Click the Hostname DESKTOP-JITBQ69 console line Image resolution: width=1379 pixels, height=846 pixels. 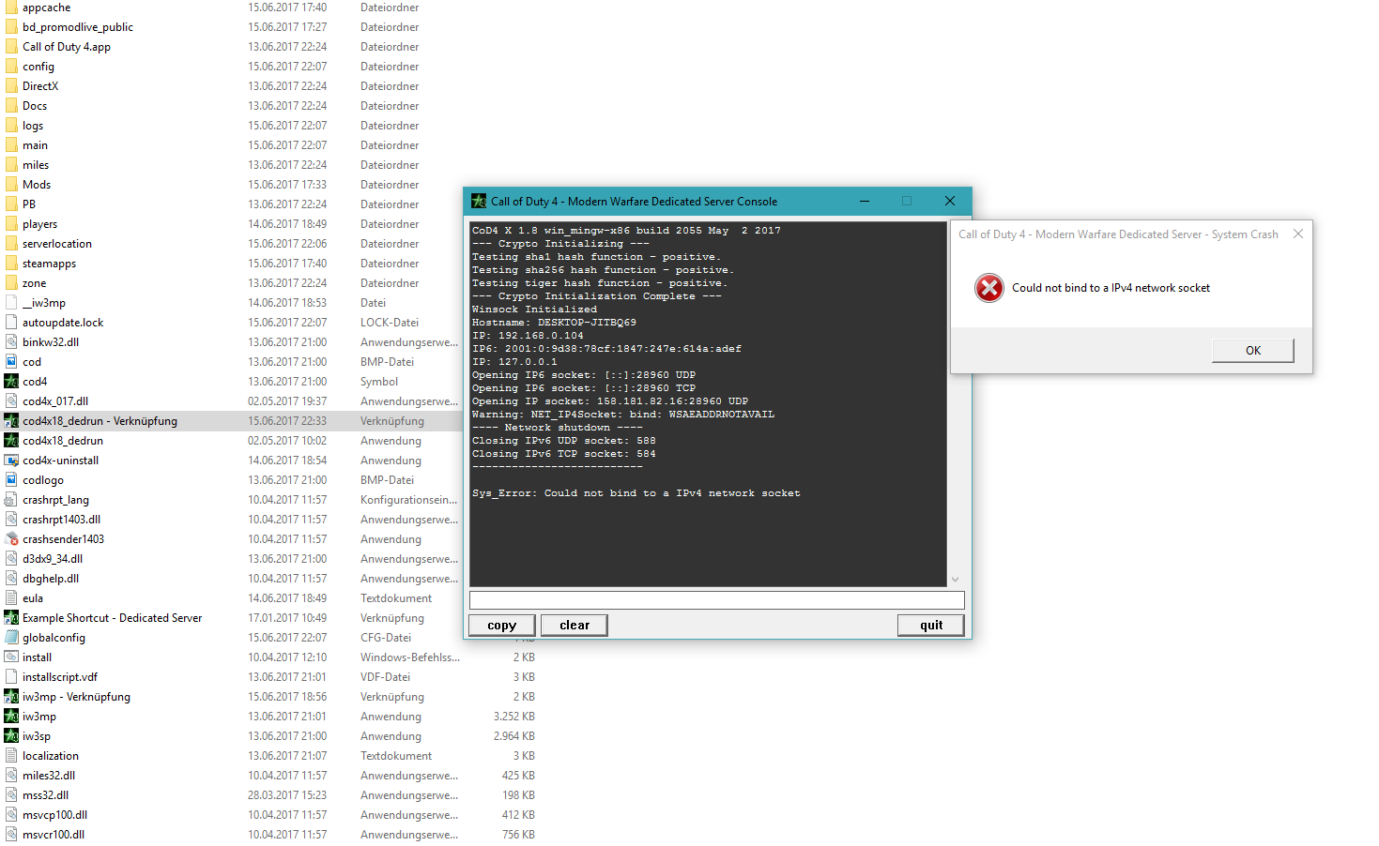pyautogui.click(x=554, y=323)
